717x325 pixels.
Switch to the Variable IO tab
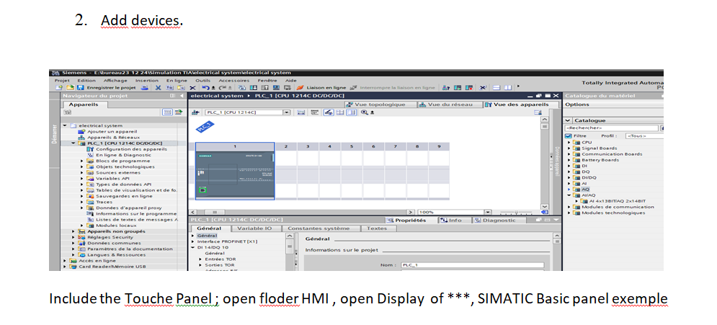point(255,228)
